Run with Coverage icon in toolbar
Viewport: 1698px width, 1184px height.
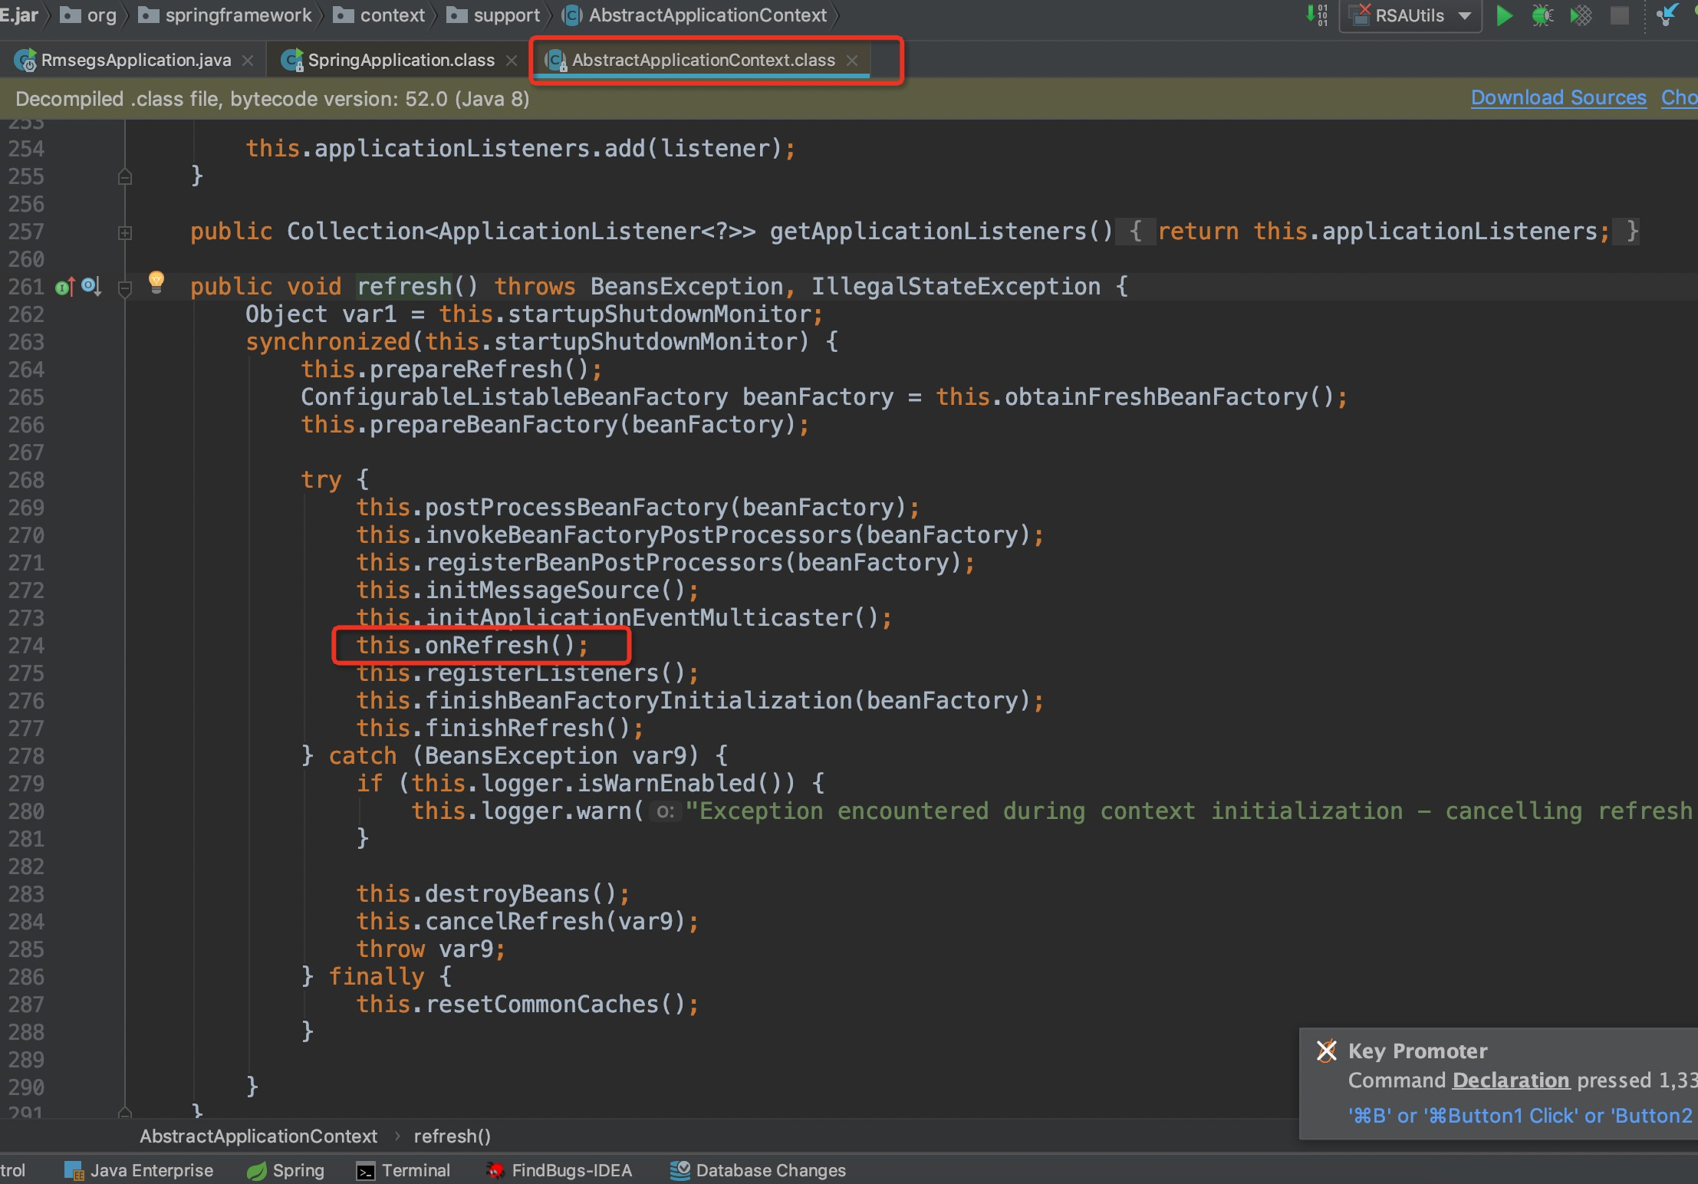pos(1581,15)
